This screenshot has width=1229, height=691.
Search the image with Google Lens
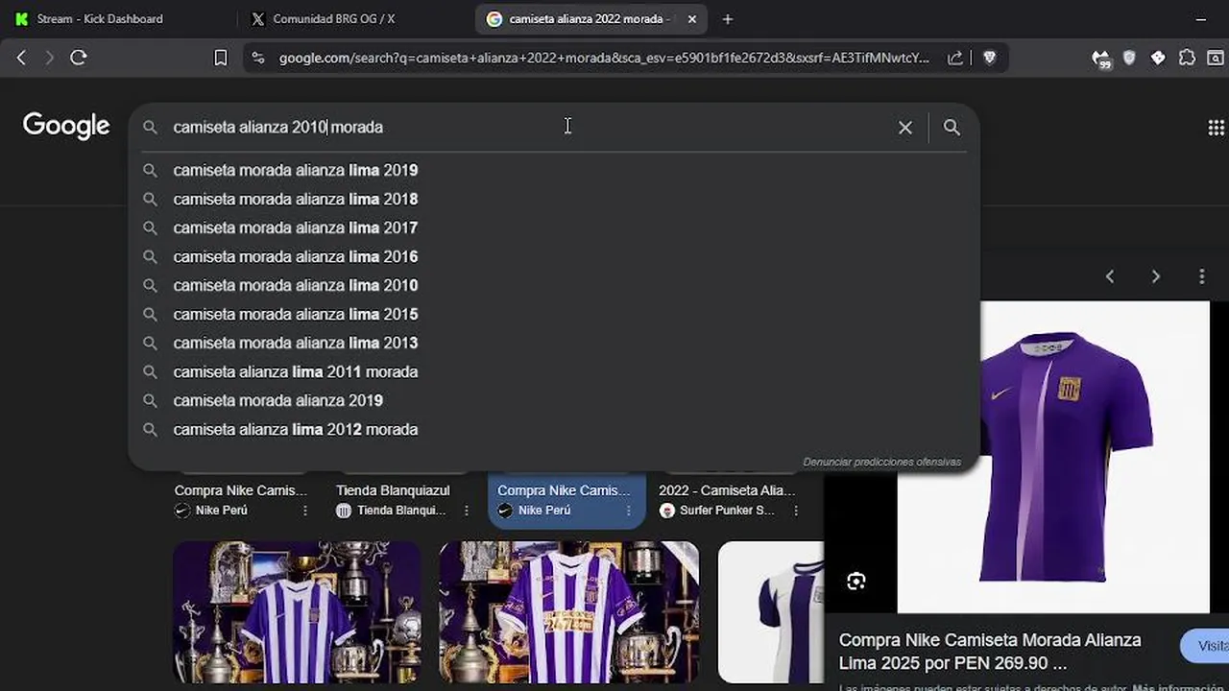(855, 581)
